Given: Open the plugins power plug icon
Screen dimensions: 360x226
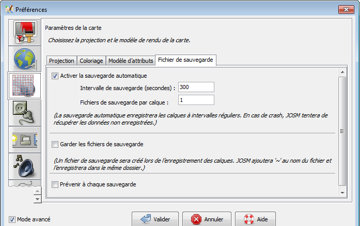Looking at the screenshot, I should 24,112.
